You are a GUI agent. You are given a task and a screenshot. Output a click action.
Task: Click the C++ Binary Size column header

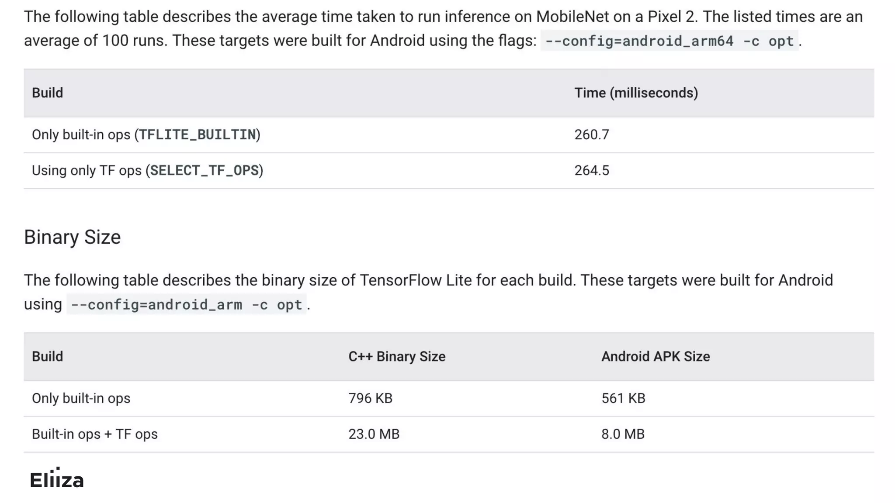(x=396, y=357)
